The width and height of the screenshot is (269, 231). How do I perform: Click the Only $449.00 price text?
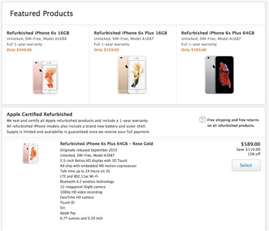tap(19, 50)
